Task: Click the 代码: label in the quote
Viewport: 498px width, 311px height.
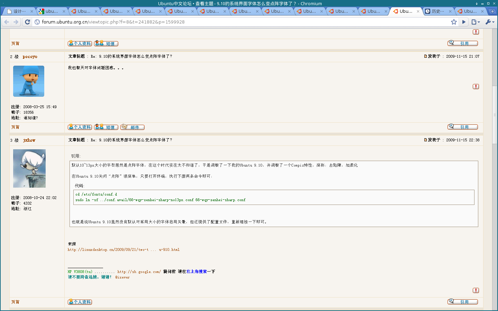Action: [80, 186]
